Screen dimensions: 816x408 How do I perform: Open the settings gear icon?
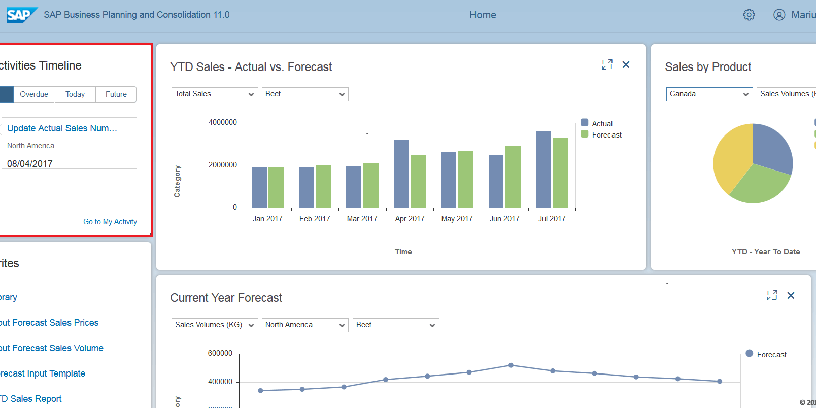[x=749, y=15]
